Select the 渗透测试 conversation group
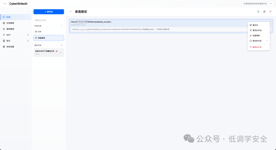 (49, 38)
